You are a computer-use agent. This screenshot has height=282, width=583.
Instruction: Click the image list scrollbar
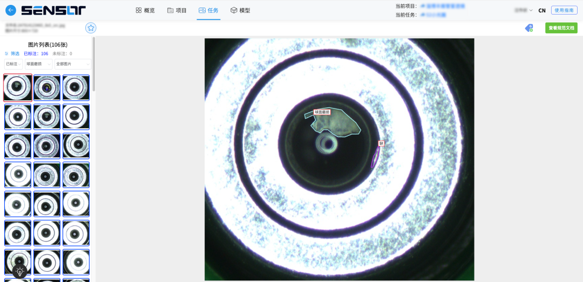[94, 64]
